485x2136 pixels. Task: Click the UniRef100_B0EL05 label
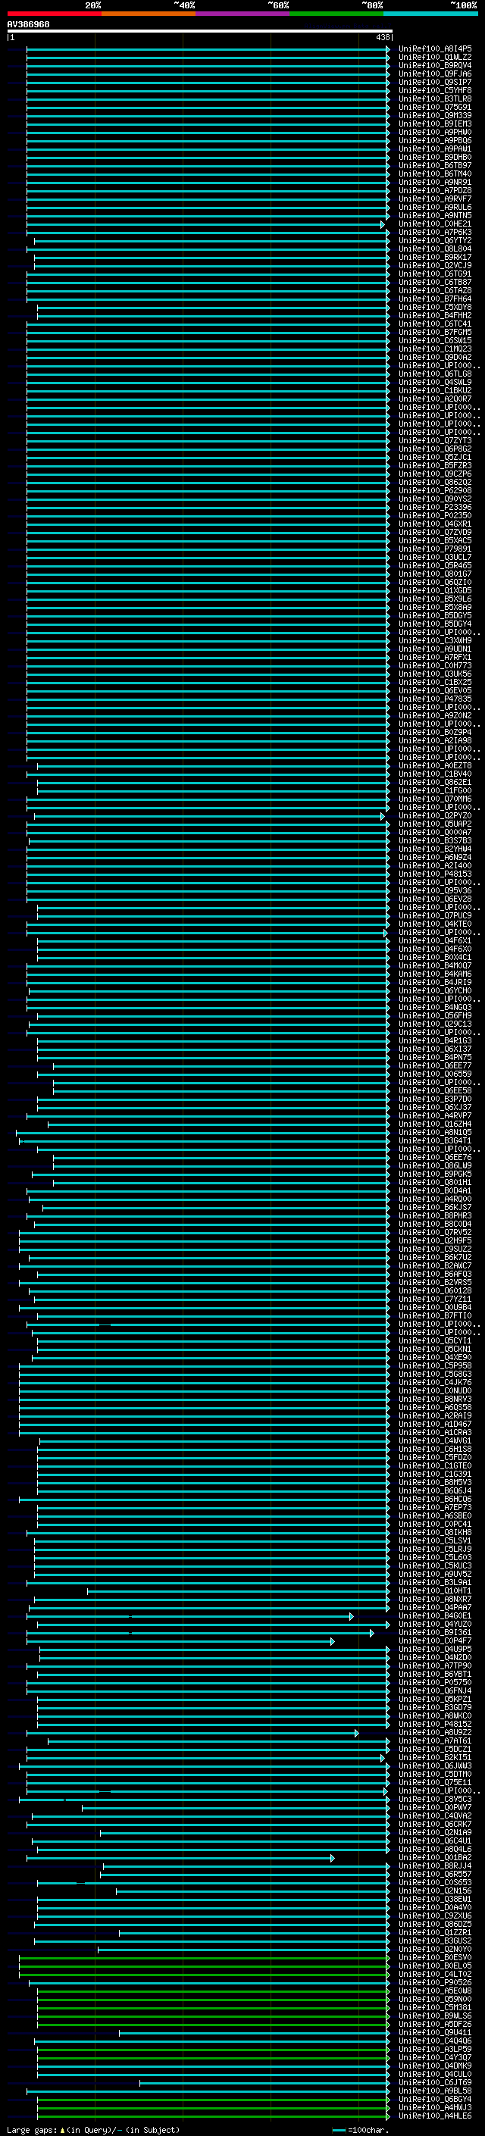pyautogui.click(x=434, y=1966)
